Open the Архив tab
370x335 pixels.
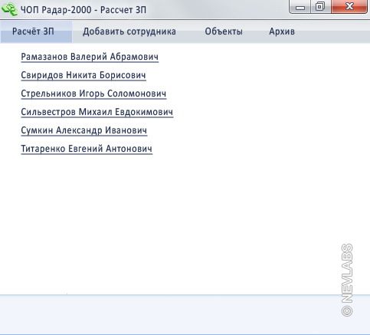(282, 31)
